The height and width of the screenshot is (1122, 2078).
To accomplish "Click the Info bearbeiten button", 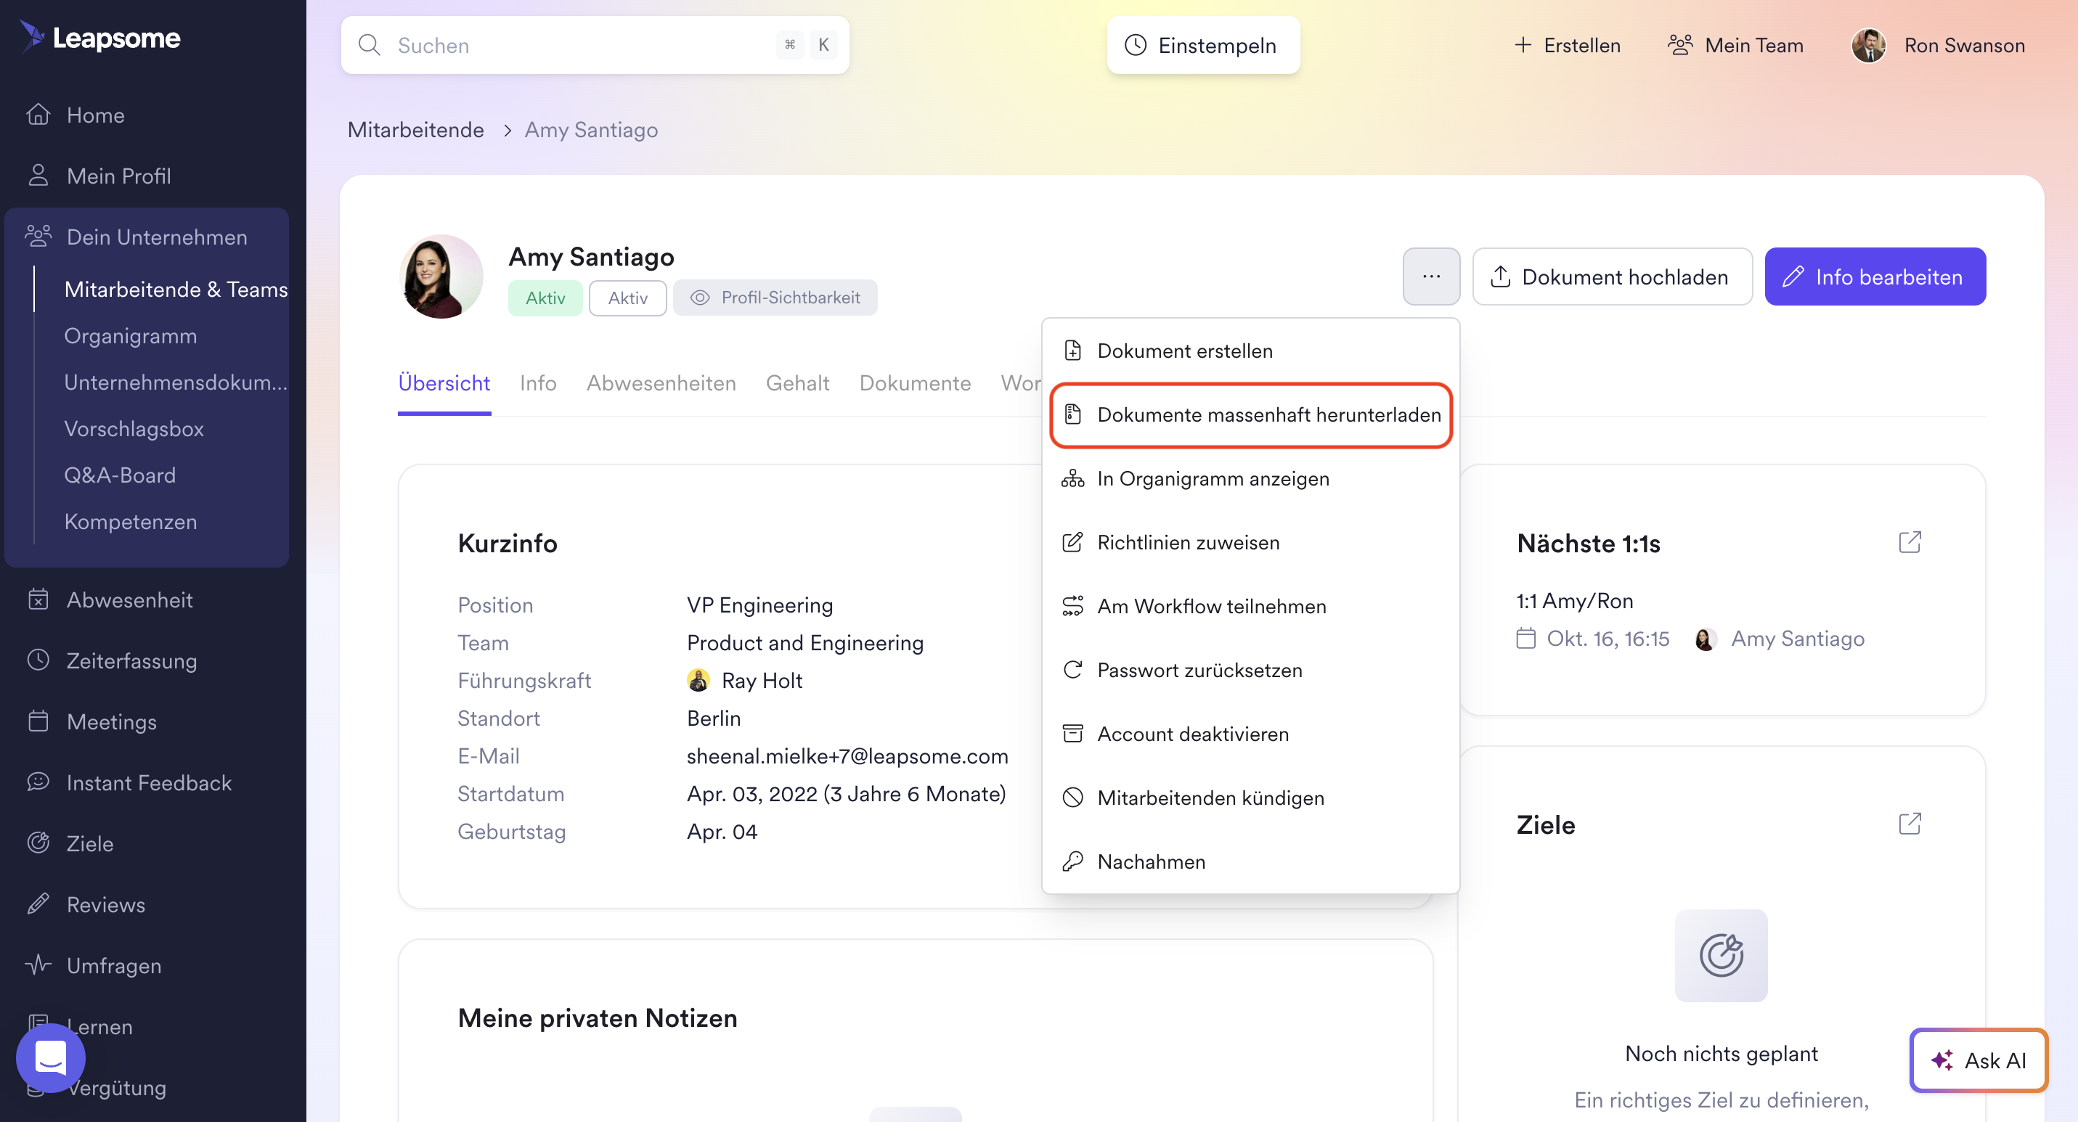I will click(x=1874, y=277).
